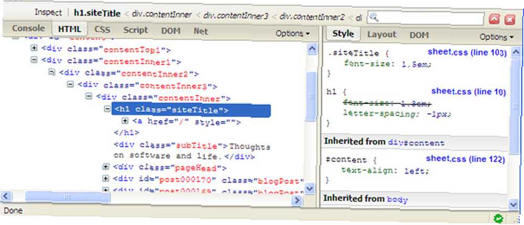The height and width of the screenshot is (225, 524).
Task: Switch to the Script tab
Action: [x=135, y=30]
